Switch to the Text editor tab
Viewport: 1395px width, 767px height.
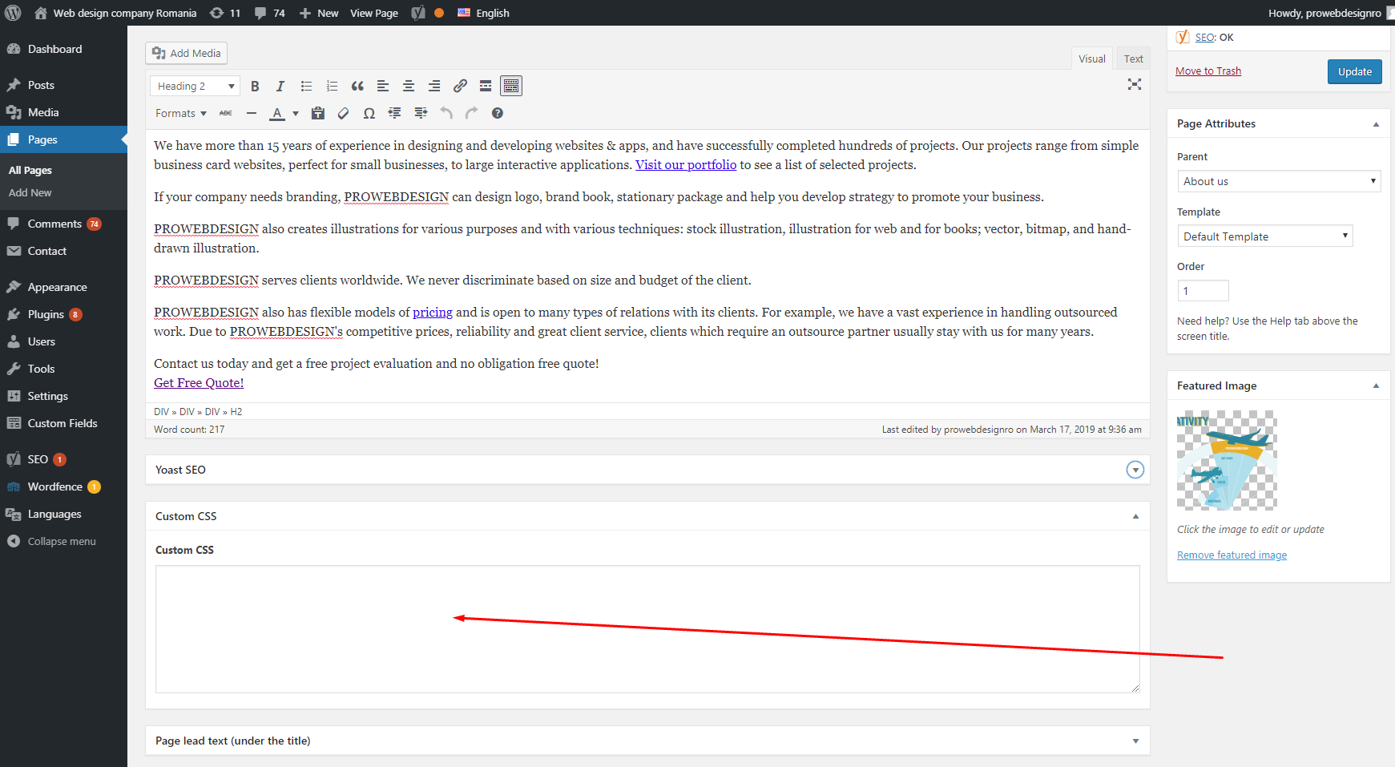pos(1133,59)
